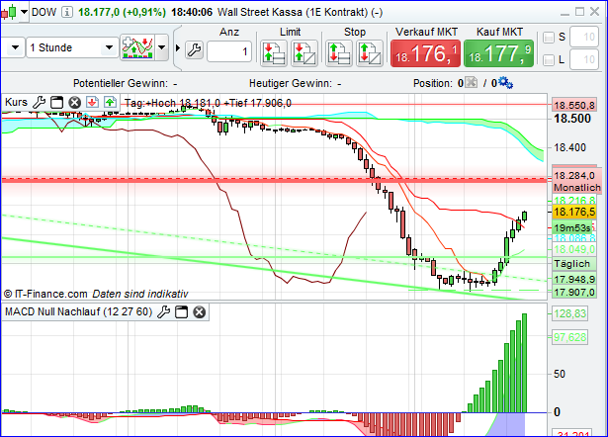Open the arrow beside add indicator icon
The image size is (608, 437).
(x=162, y=47)
